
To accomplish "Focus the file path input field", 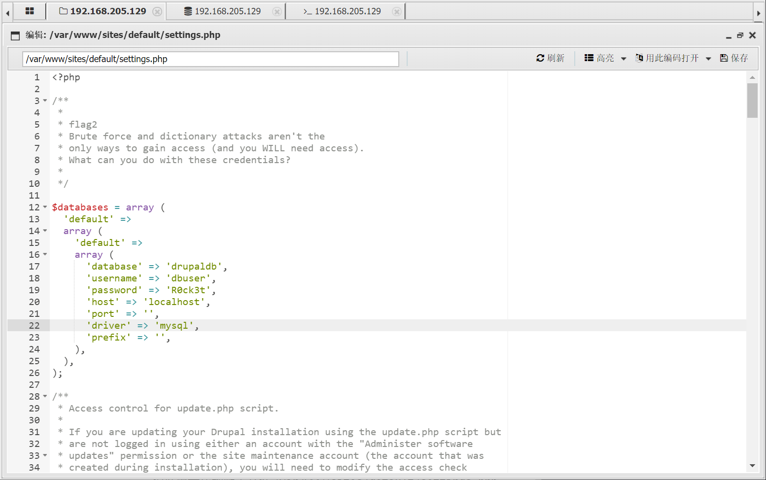I will pyautogui.click(x=210, y=59).
